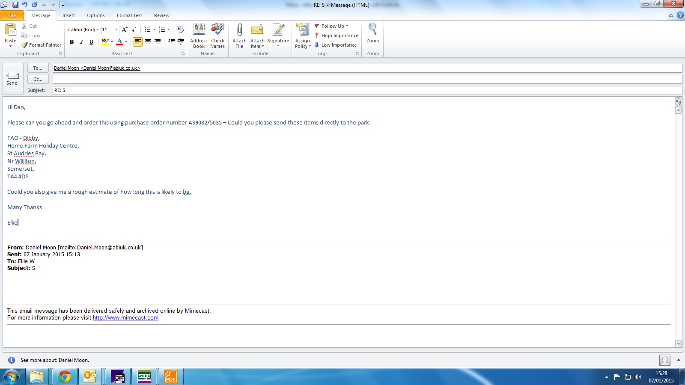Switch to the Format Text tab
Viewport: 685px width, 385px height.
(x=129, y=15)
